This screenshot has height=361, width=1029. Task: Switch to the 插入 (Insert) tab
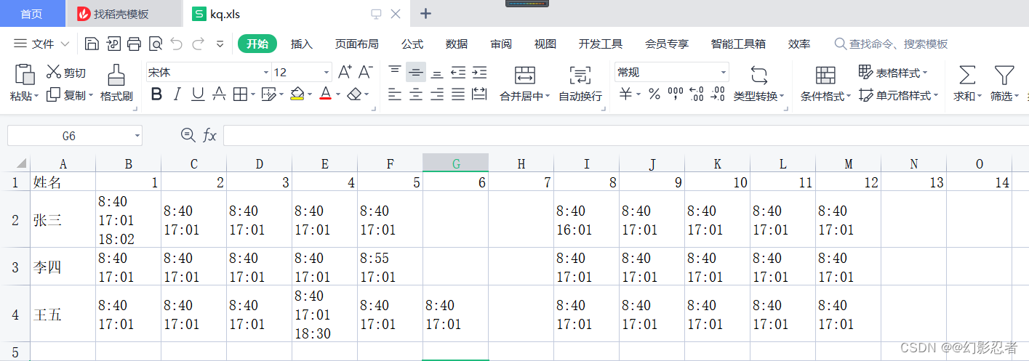[302, 44]
